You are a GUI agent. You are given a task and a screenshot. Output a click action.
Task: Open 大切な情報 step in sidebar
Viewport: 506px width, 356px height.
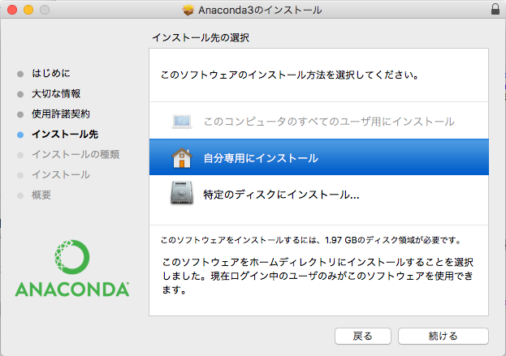pos(56,94)
